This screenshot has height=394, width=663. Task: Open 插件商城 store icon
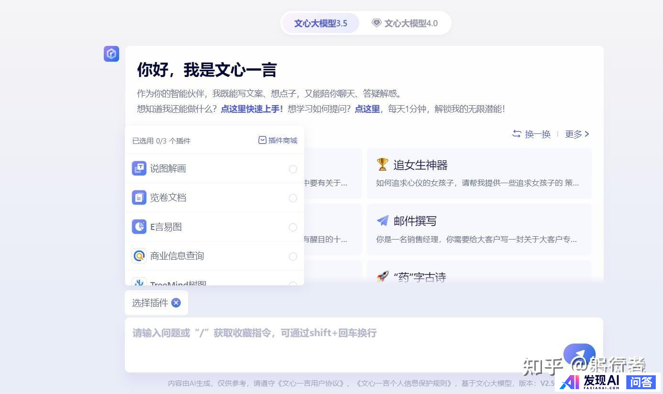click(262, 140)
